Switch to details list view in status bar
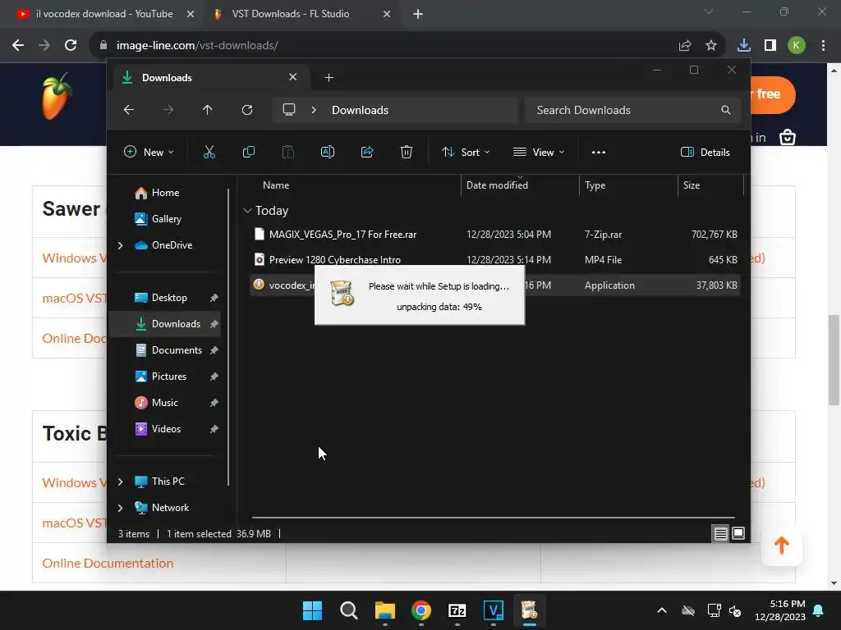This screenshot has width=841, height=630. pyautogui.click(x=720, y=533)
